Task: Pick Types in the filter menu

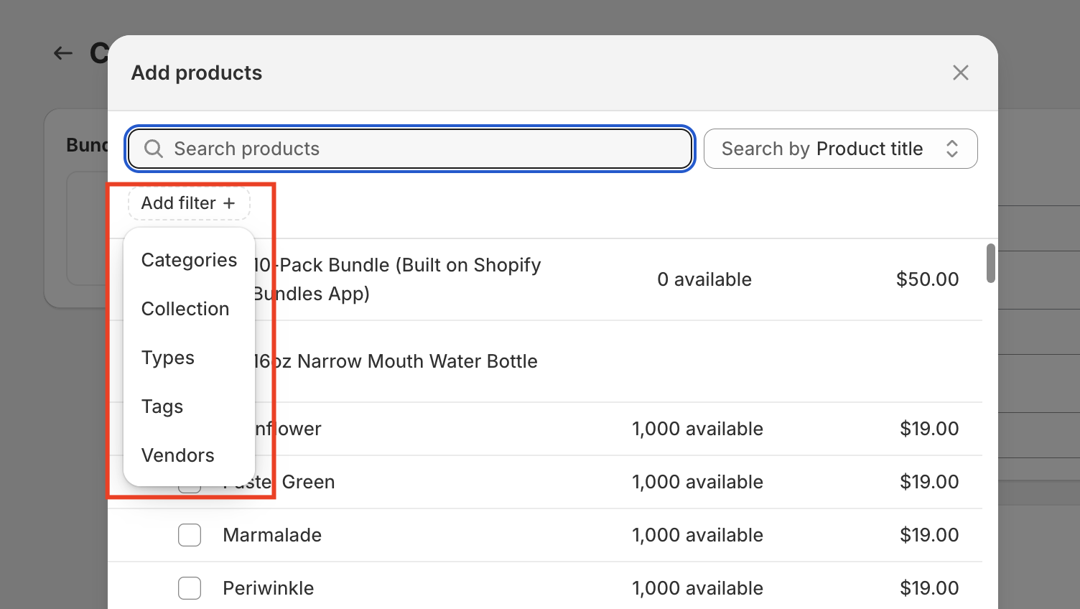Action: (x=168, y=358)
